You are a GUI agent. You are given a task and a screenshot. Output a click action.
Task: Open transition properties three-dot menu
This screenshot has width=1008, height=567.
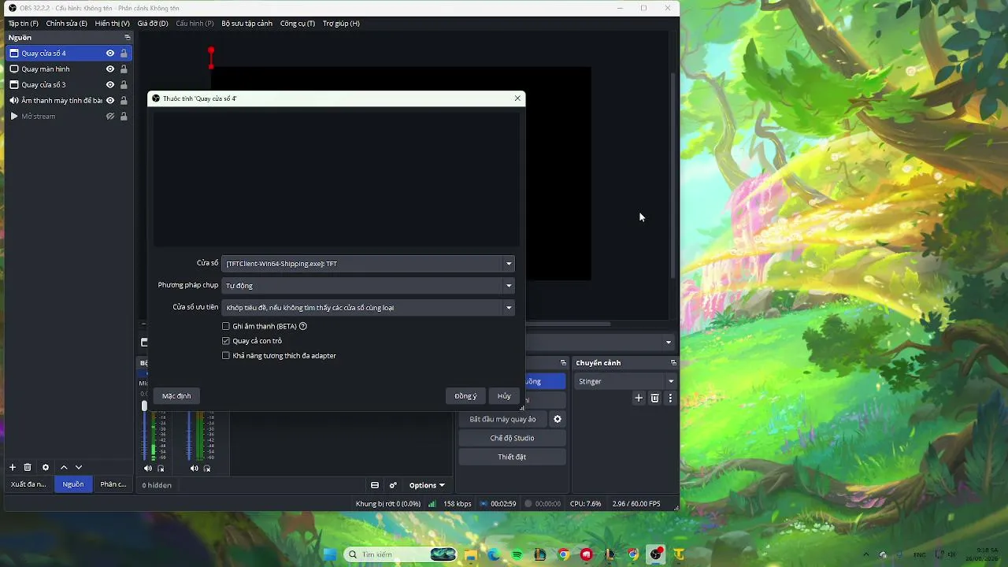670,398
